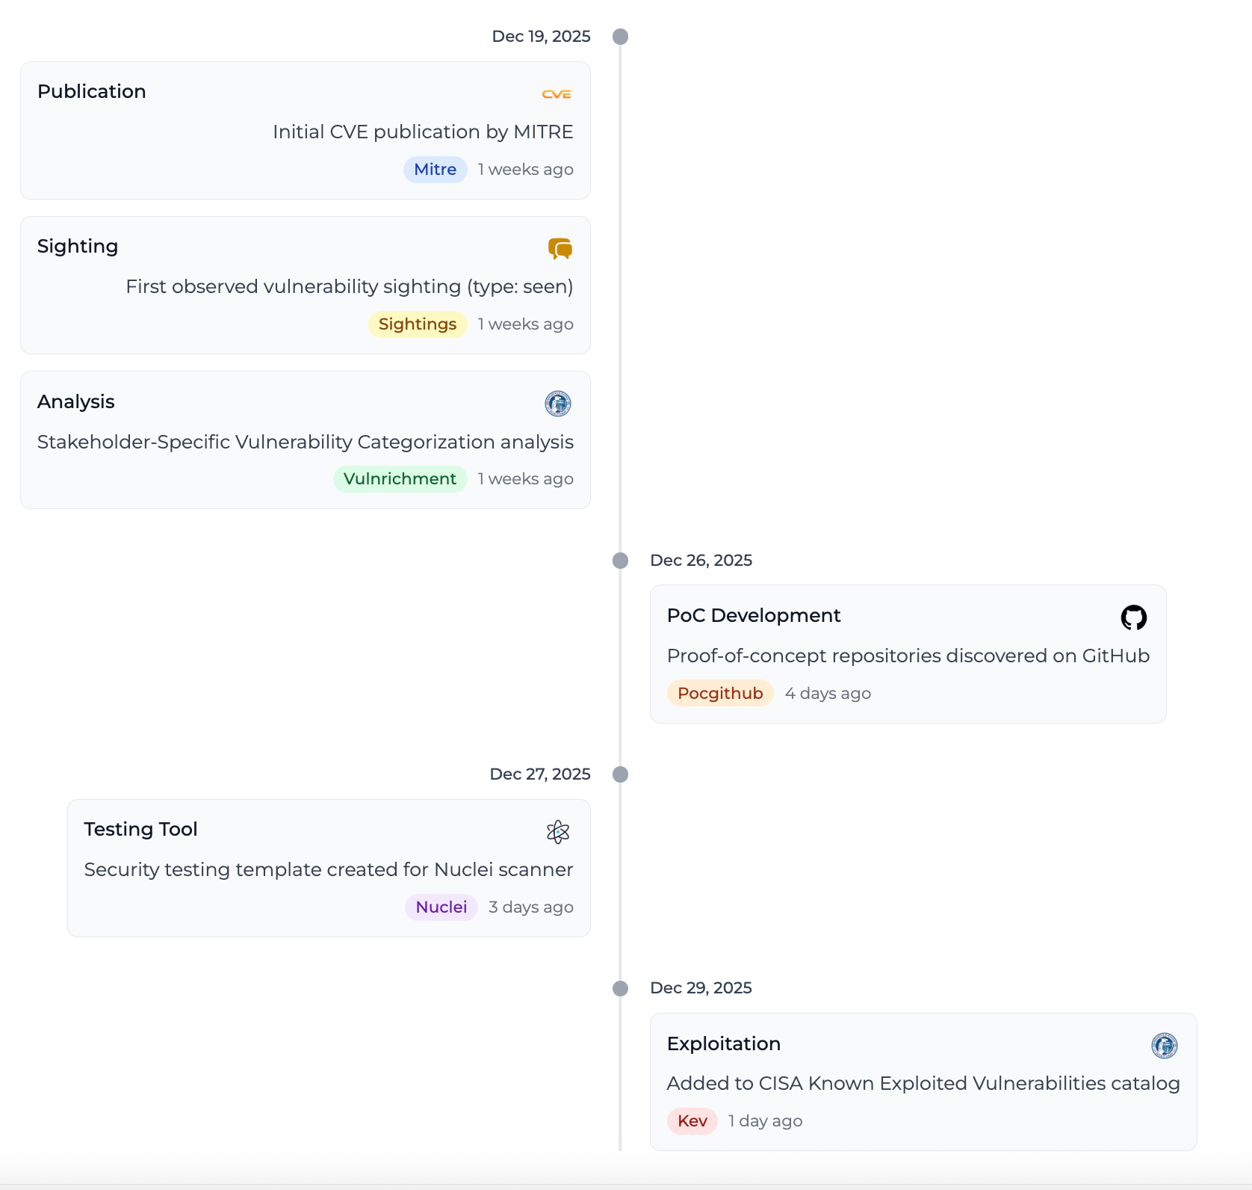The image size is (1252, 1190).
Task: Open the PoC Development card title
Action: click(753, 615)
